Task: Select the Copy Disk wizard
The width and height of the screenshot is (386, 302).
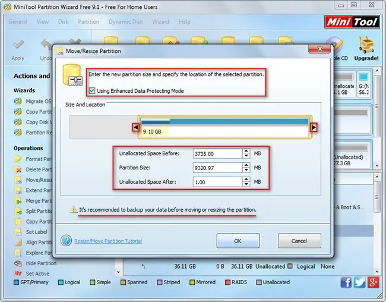Action: tap(33, 122)
